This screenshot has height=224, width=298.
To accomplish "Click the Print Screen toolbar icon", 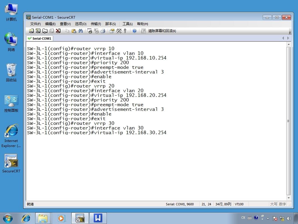I will click(90, 31).
